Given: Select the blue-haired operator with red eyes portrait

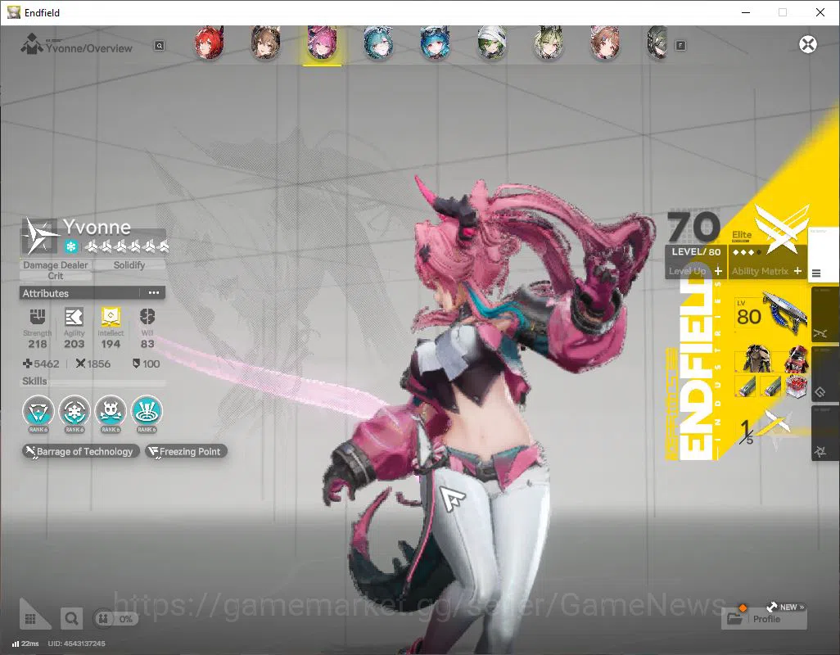Looking at the screenshot, I should point(435,43).
